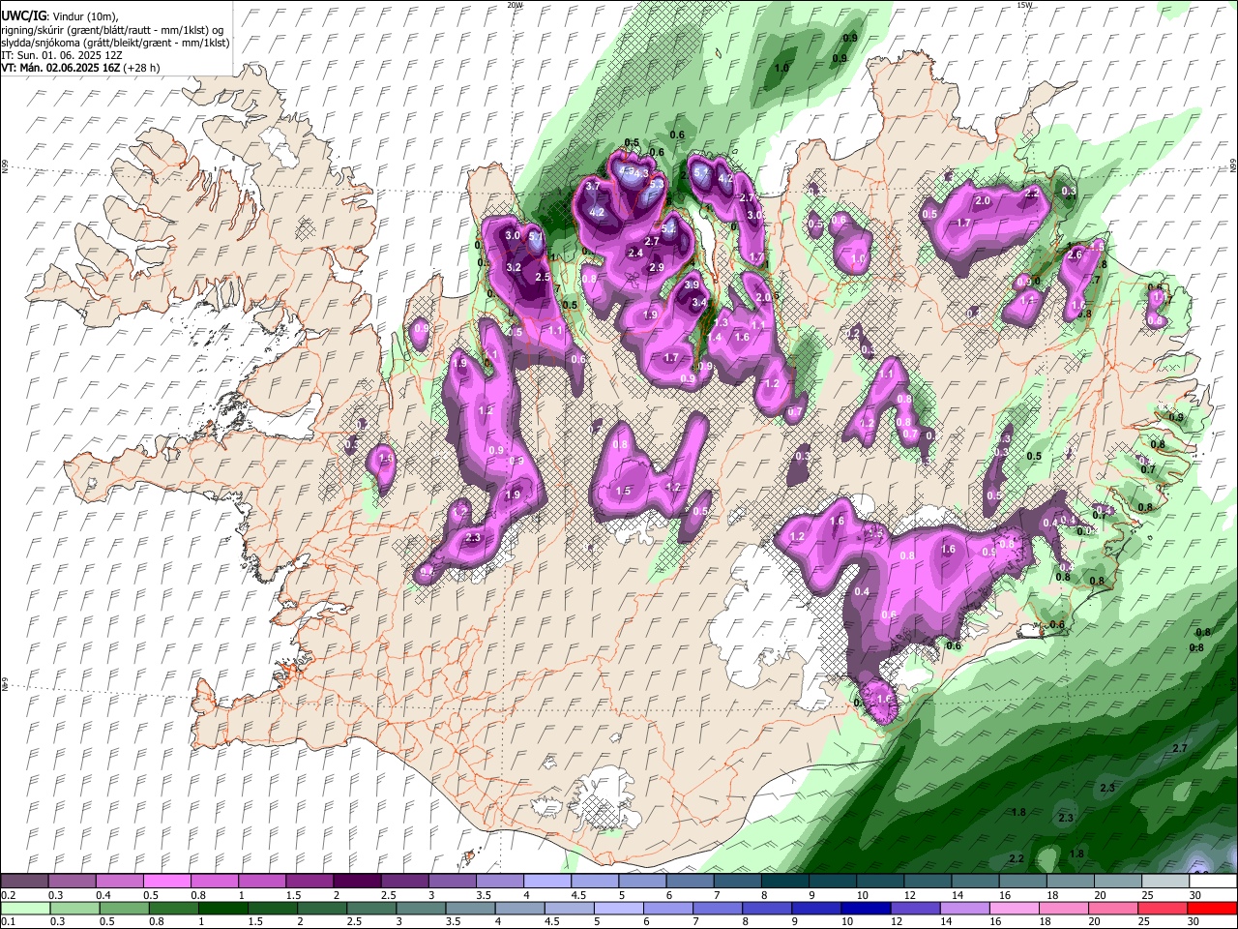Click the '20W' longitude label at map top

pyautogui.click(x=515, y=5)
